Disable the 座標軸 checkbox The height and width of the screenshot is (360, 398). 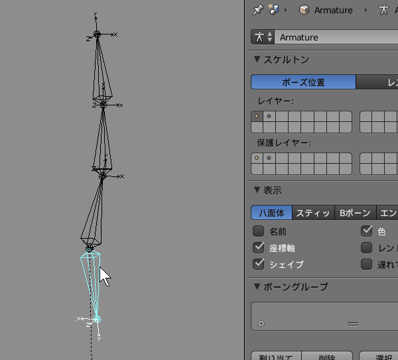[x=259, y=247]
